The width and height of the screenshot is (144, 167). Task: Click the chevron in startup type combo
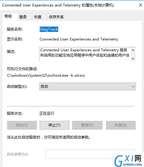point(133,87)
